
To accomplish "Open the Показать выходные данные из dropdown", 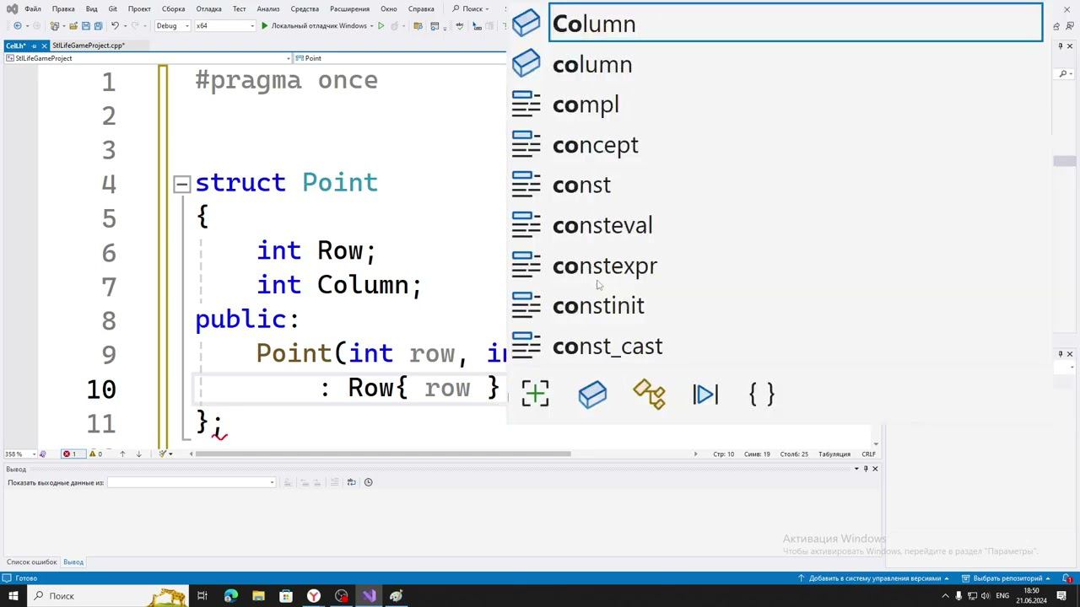I will pos(192,483).
